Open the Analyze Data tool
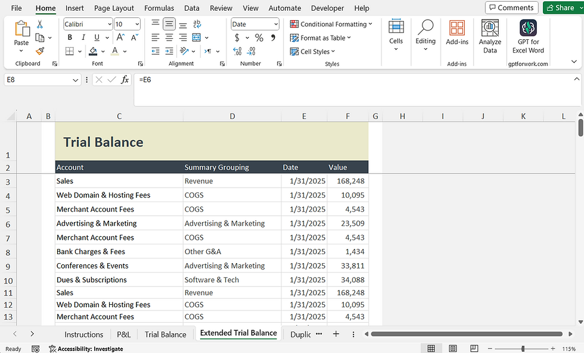The width and height of the screenshot is (584, 353). tap(490, 37)
